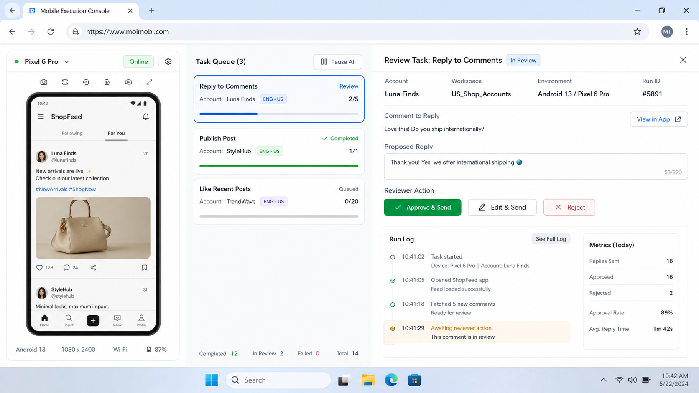Viewport: 699px width, 393px height.
Task: Open File Explorer from the taskbar
Action: point(368,380)
